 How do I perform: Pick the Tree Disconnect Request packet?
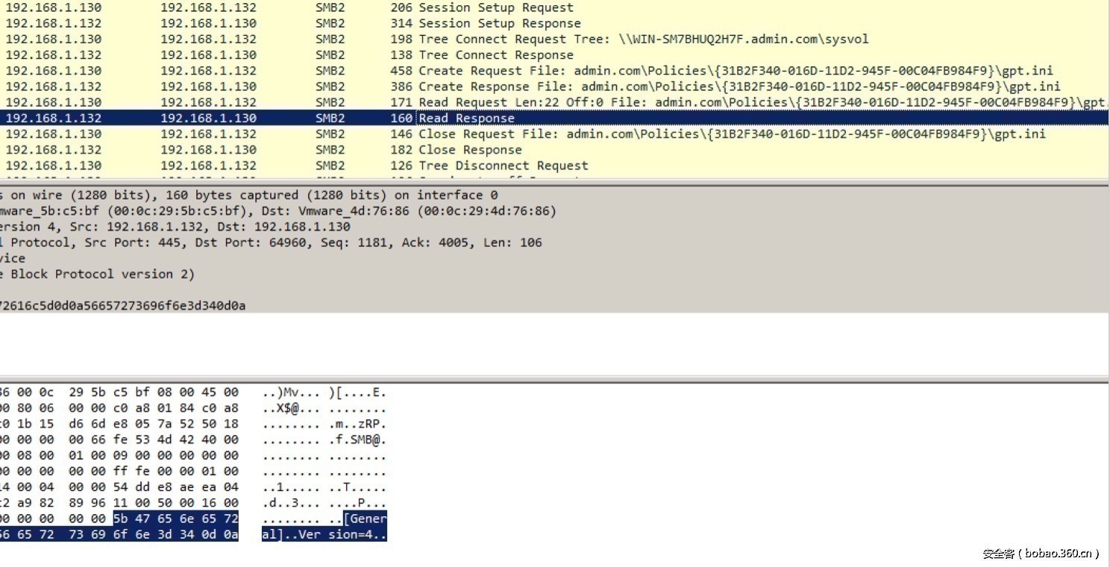(x=504, y=165)
